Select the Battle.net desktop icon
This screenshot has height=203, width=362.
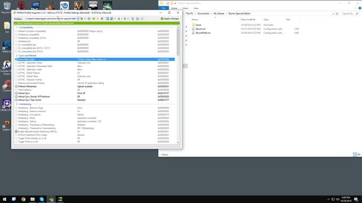(x=7, y=46)
